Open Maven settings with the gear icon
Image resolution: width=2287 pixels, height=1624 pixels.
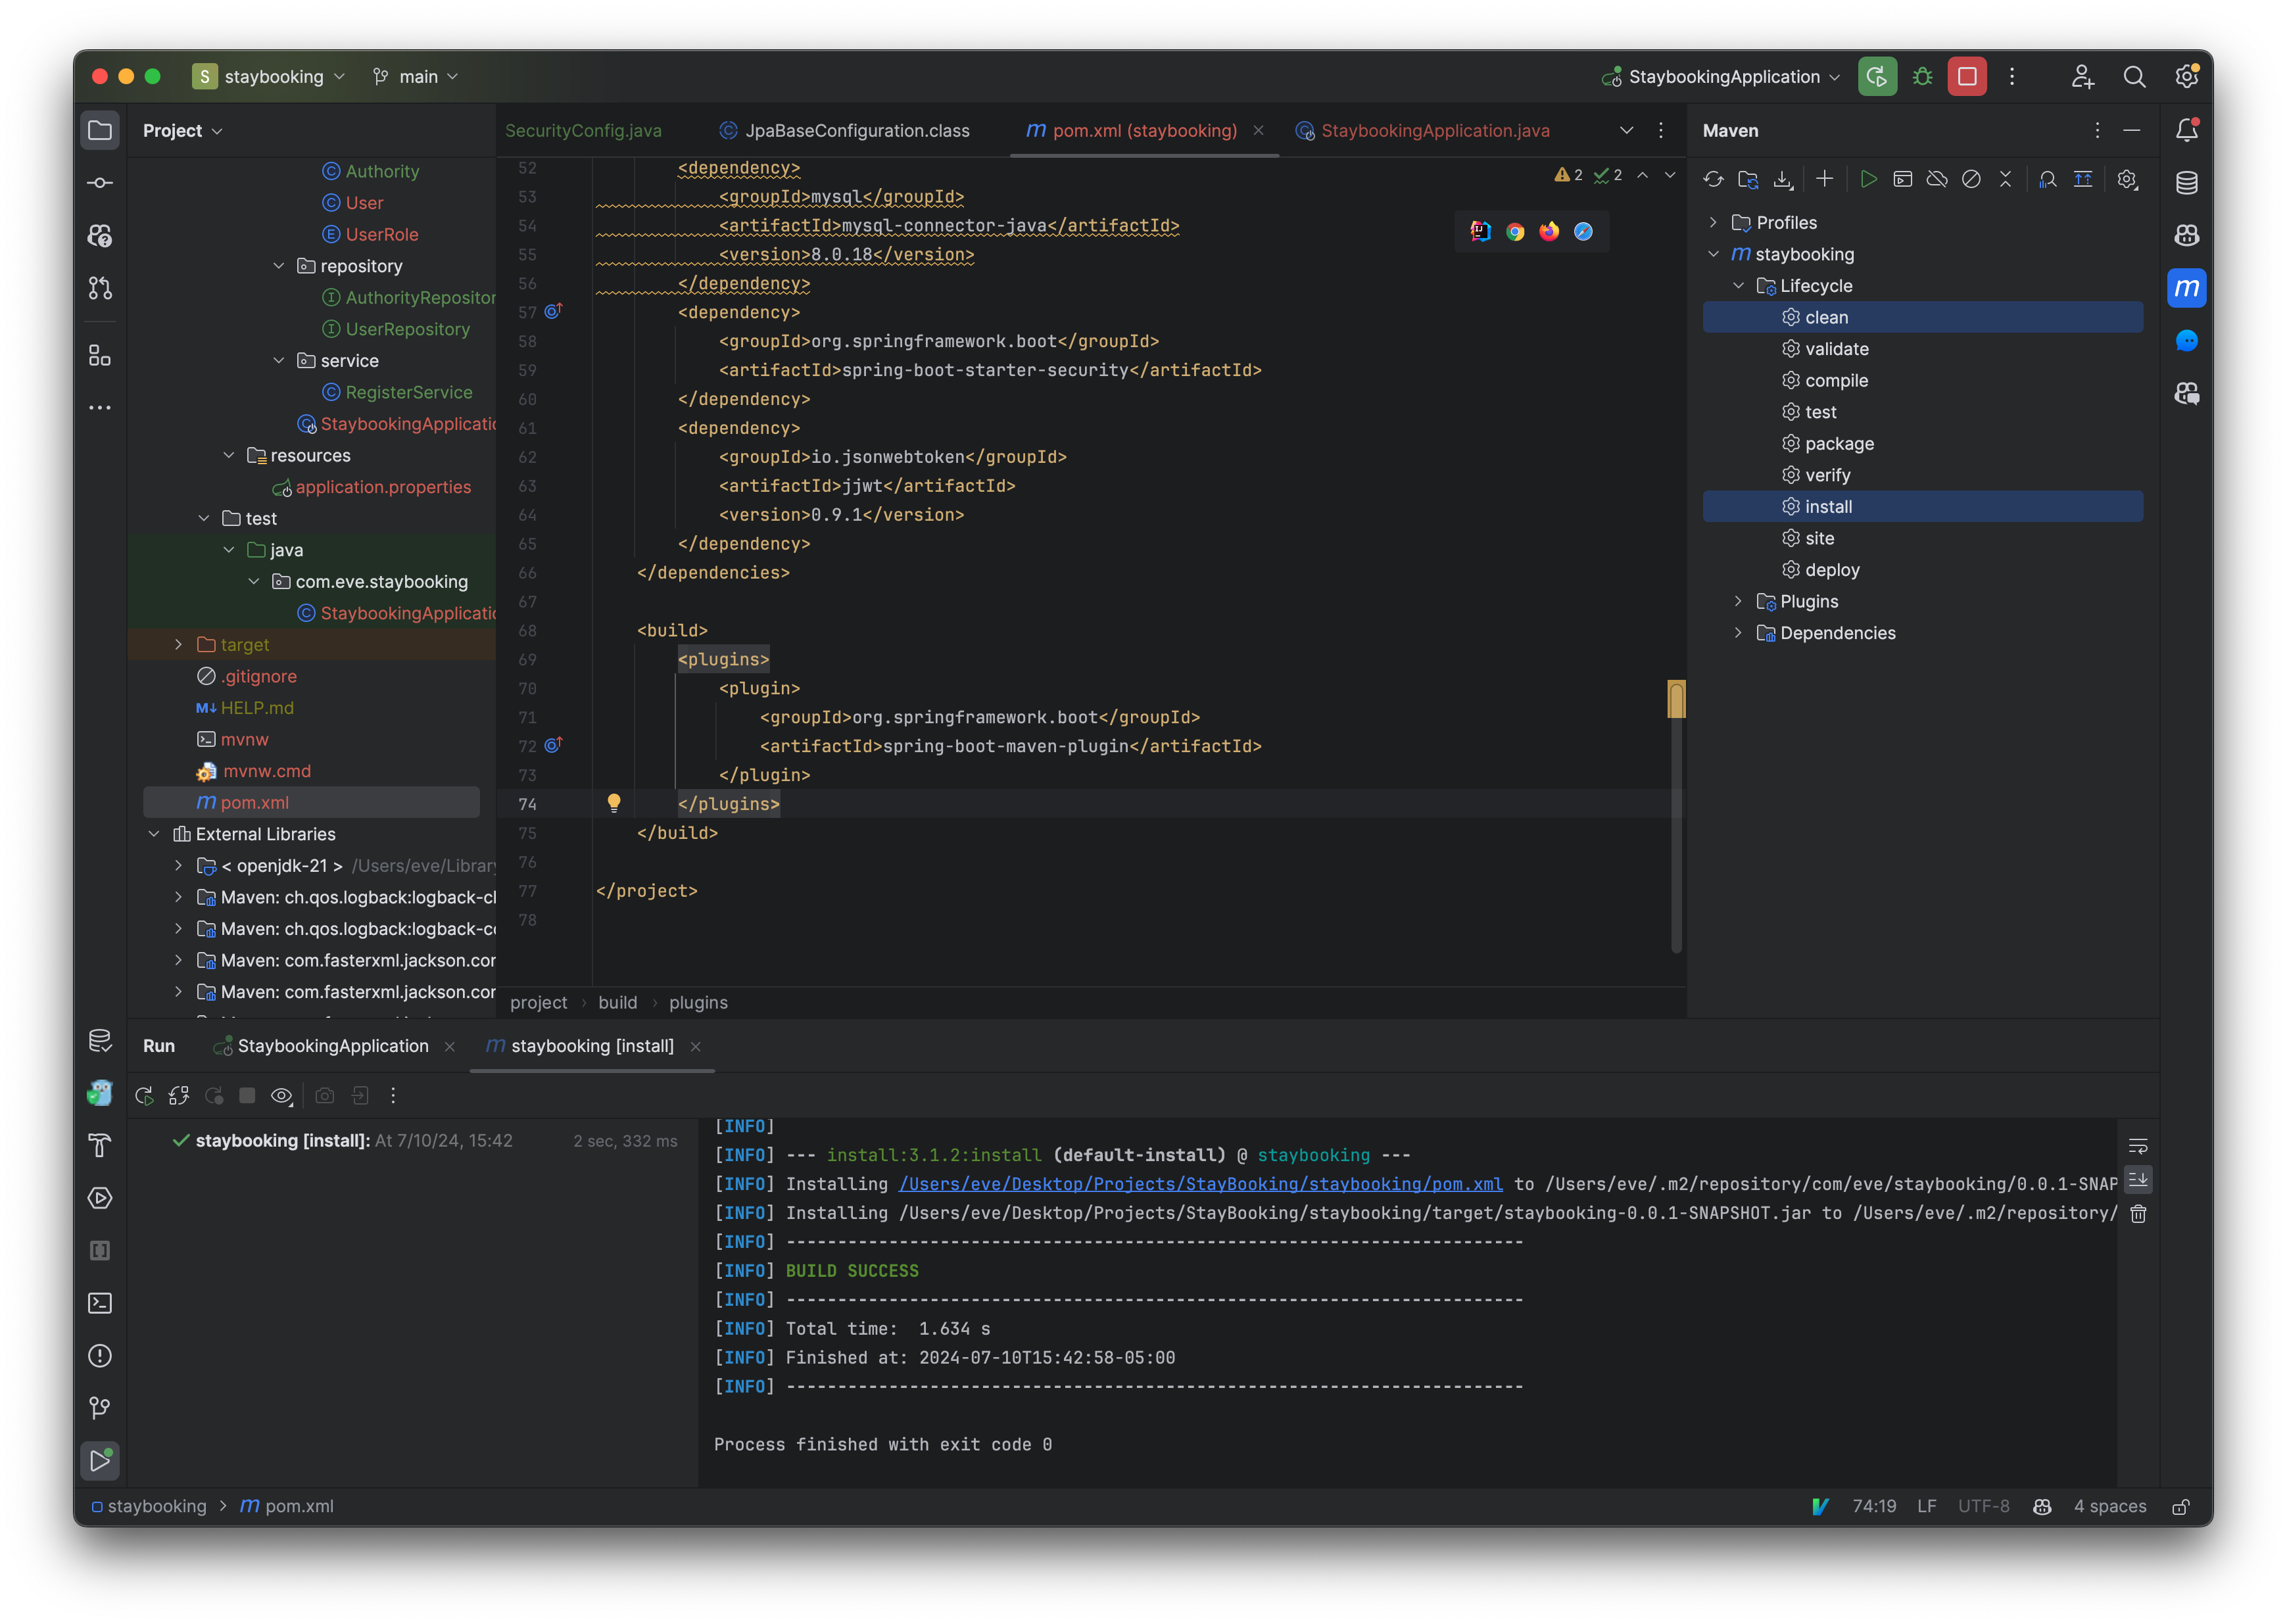[2127, 179]
